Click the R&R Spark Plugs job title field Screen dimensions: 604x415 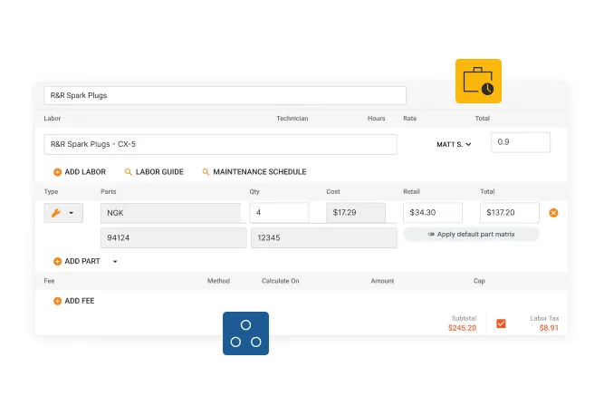225,95
